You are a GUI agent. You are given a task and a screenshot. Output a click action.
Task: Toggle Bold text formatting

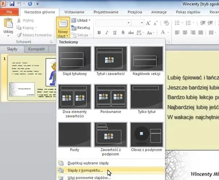(99, 33)
